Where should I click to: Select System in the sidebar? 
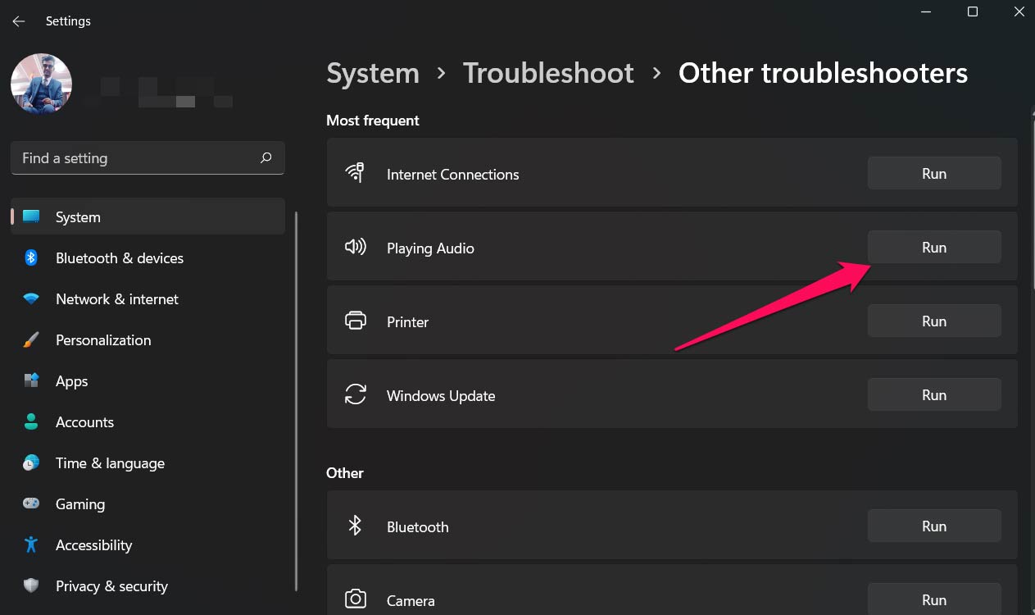click(148, 216)
